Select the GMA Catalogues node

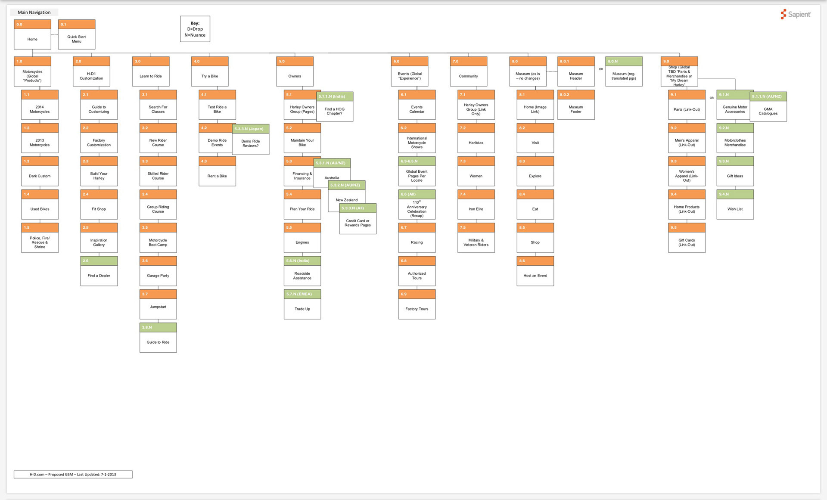click(x=768, y=106)
